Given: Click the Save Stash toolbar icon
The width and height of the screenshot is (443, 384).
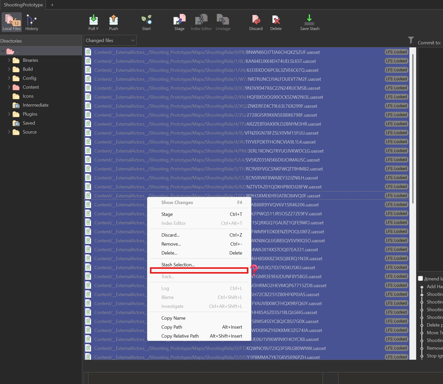Looking at the screenshot, I should click(x=310, y=20).
